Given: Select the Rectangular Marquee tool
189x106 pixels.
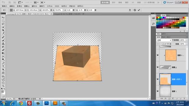Looking at the screenshot, I should click(3, 21).
